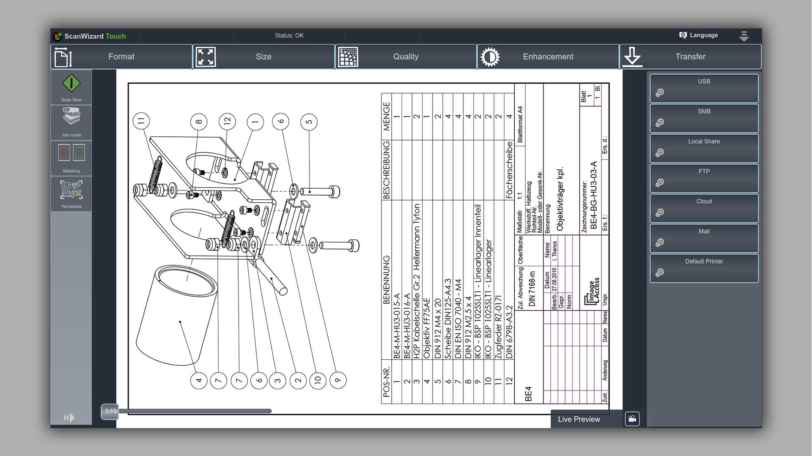The image size is (812, 456).
Task: Expand the left sidebar with arrow icon
Action: tap(69, 418)
